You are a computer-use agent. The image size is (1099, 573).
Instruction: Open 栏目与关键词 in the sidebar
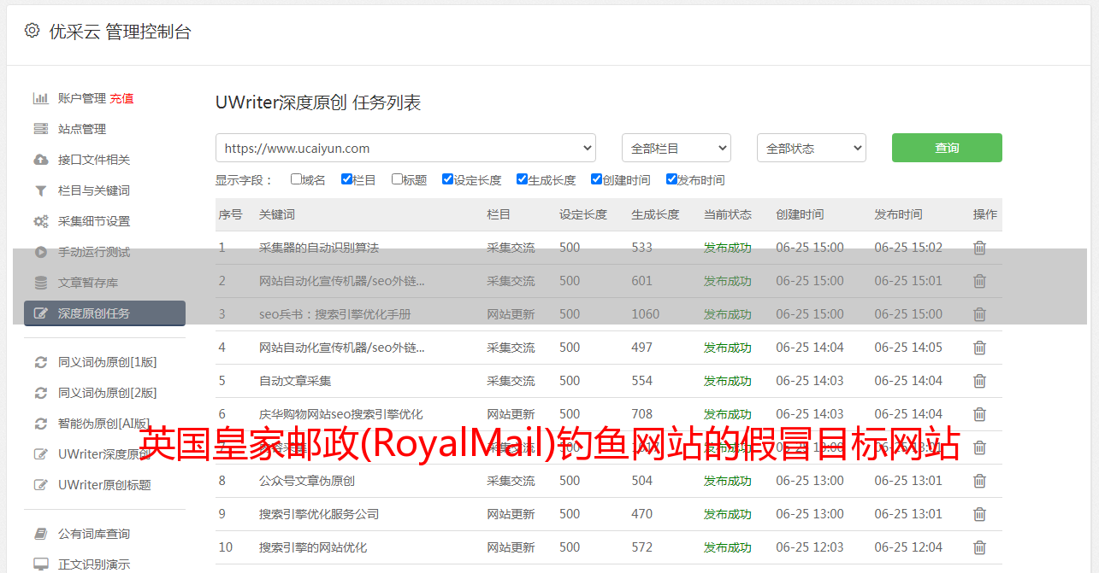[x=94, y=190]
